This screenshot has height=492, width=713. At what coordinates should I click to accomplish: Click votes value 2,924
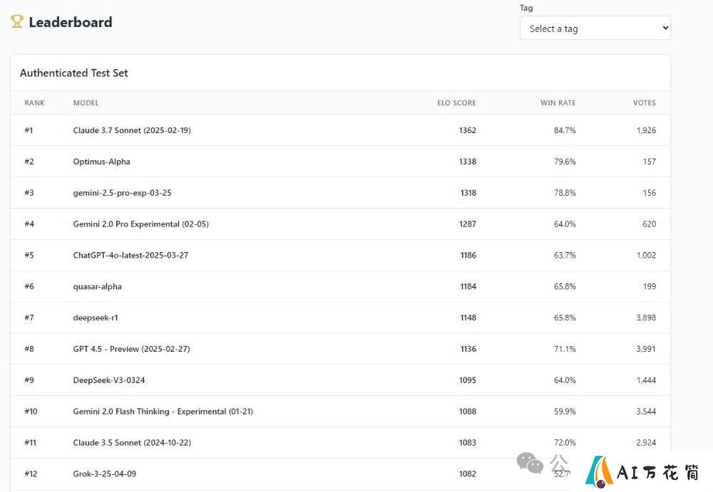coord(646,442)
